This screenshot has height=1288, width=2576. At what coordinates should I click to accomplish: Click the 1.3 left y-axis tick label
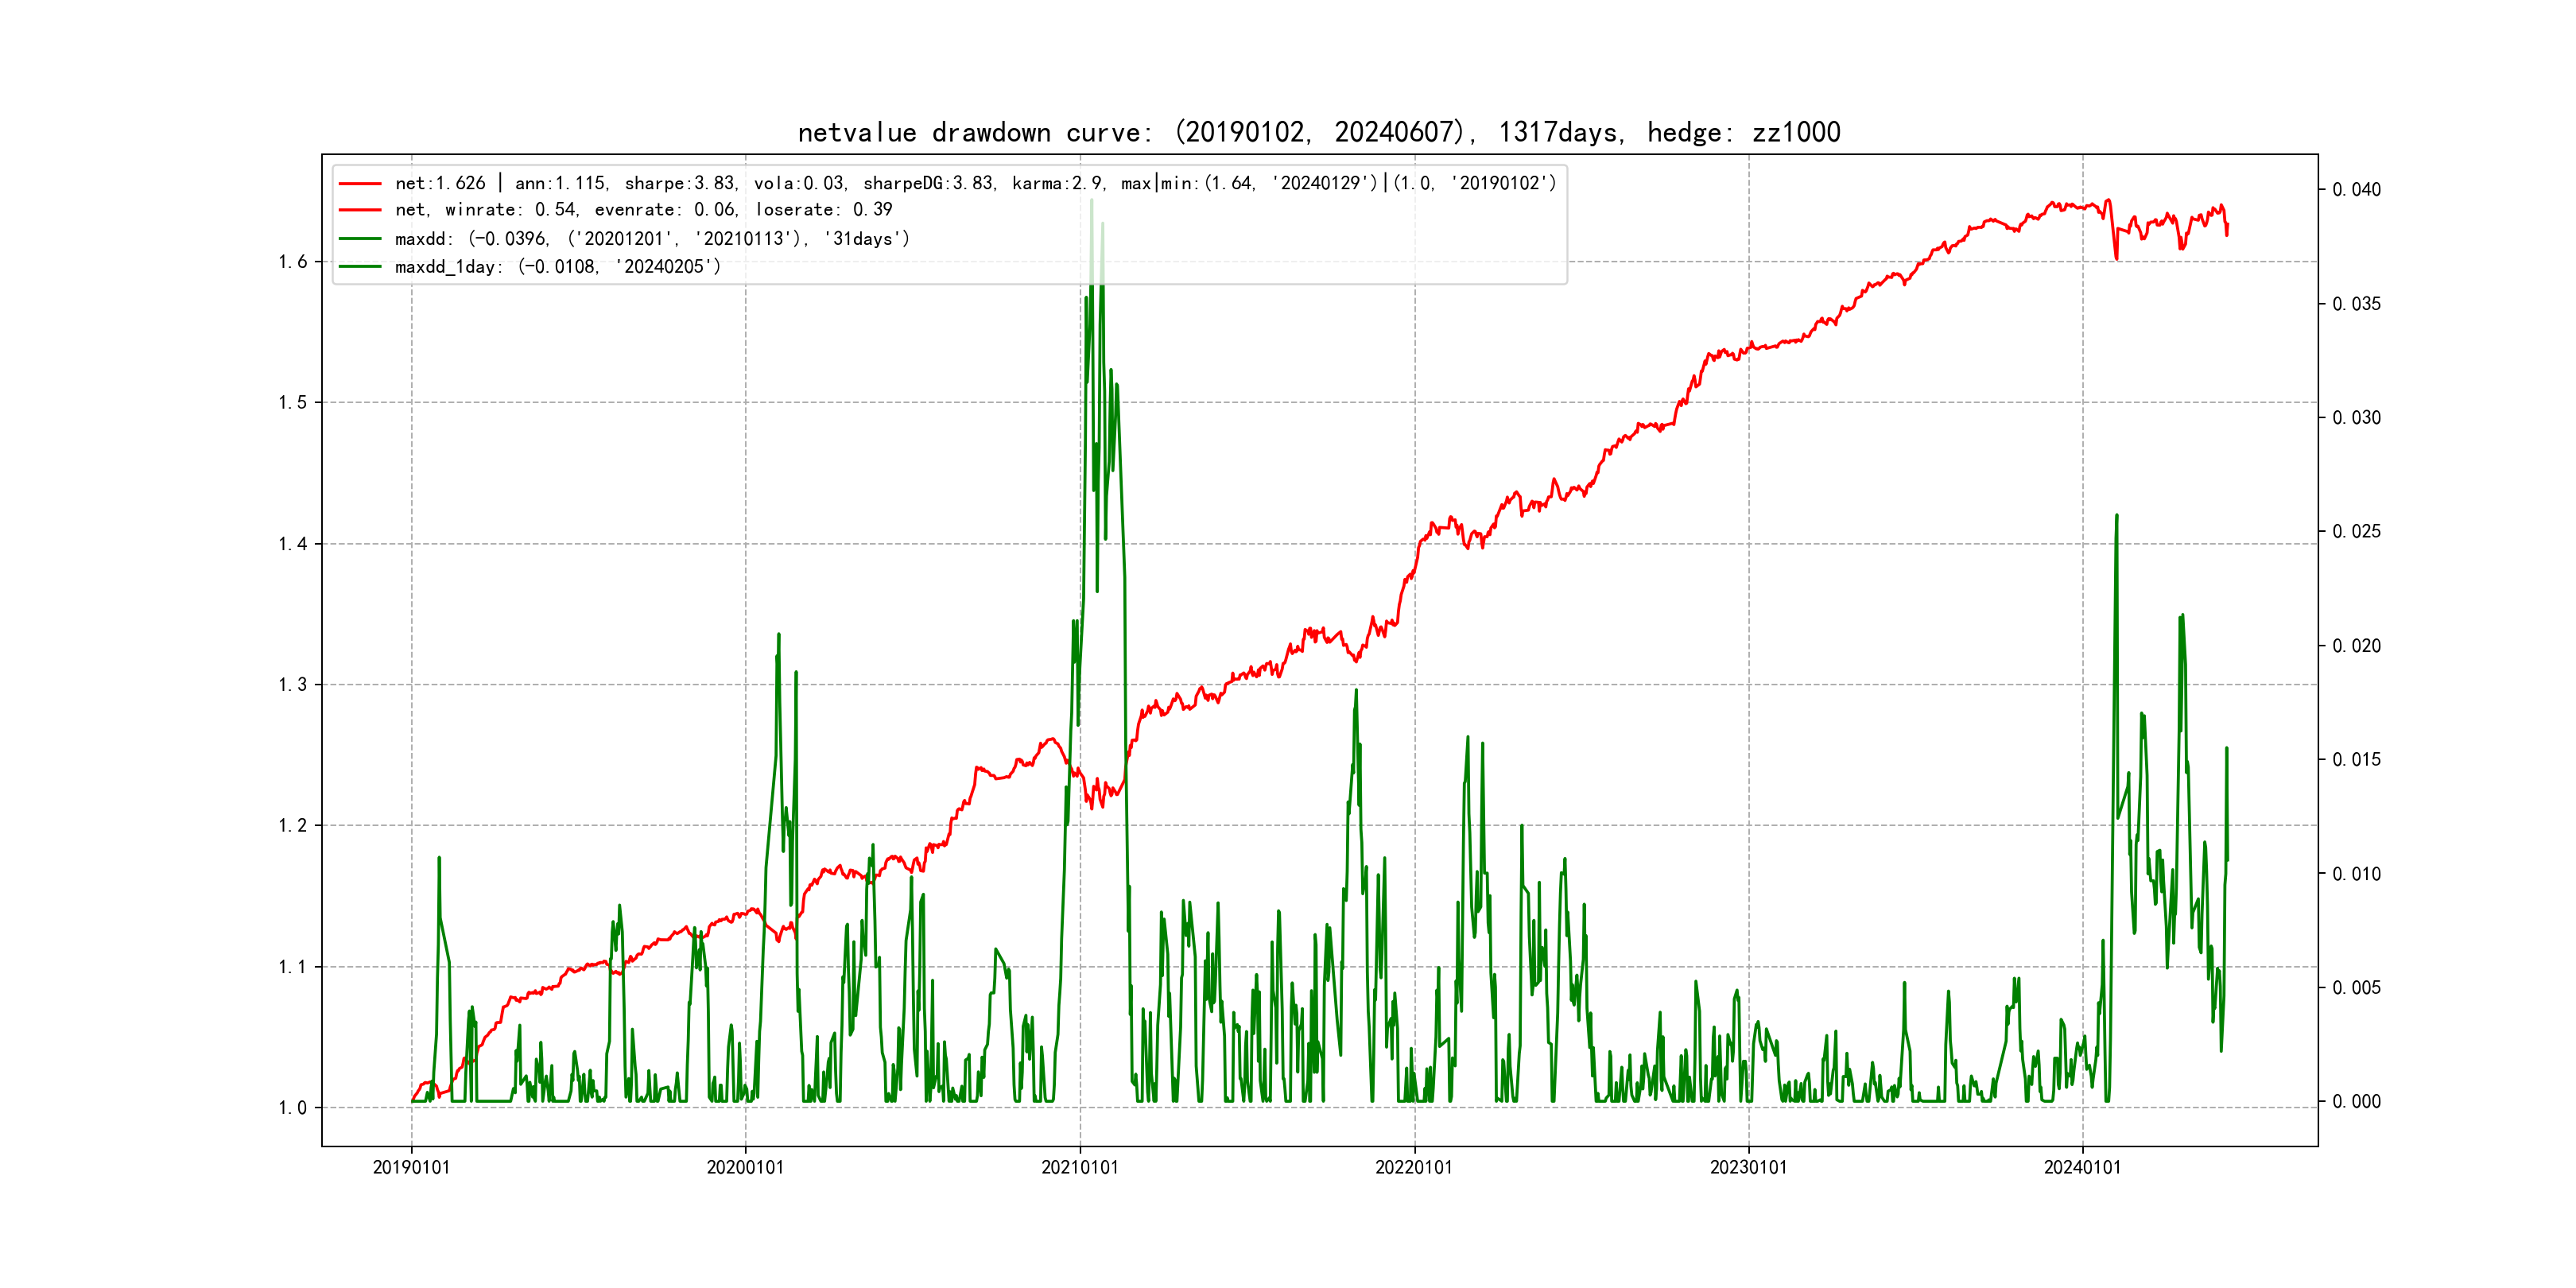293,685
